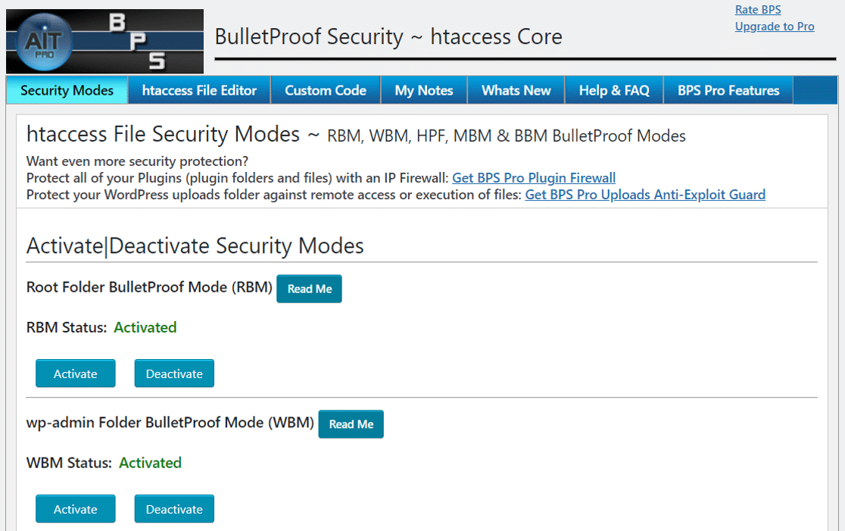Screen dimensions: 845x531
Task: Click the green RBM Activated status text
Action: (145, 327)
